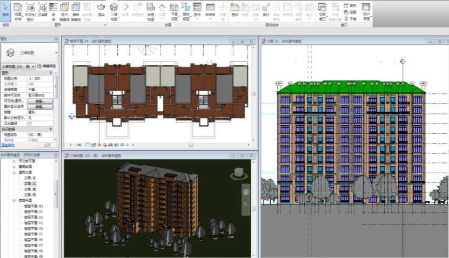Click the ViewCube in the 3D view
Screen dimensions: 449x258
pyautogui.click(x=239, y=173)
